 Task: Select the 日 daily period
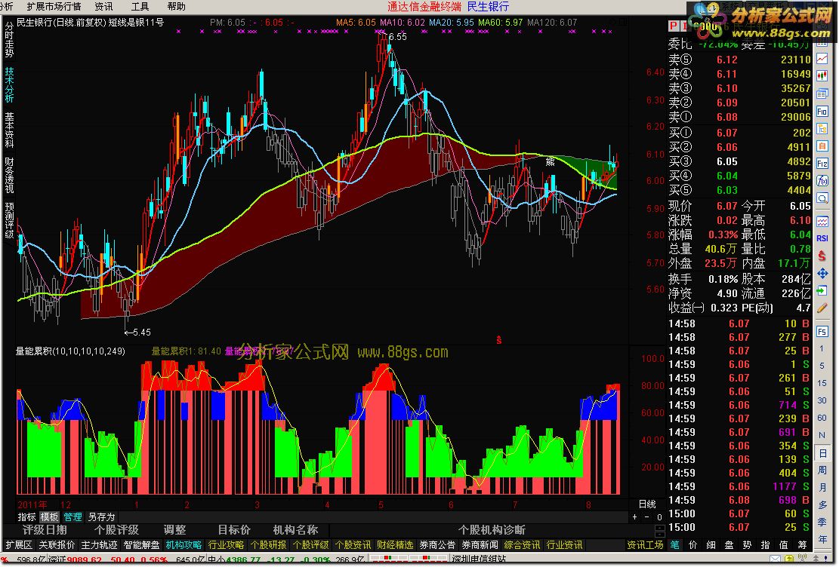pos(822,453)
